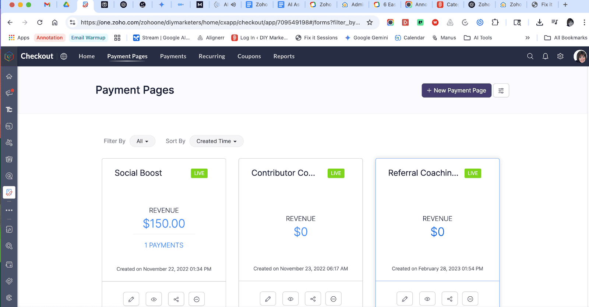Select the active Checkout app sidebar icon
Image resolution: width=589 pixels, height=307 pixels.
pos(9,192)
